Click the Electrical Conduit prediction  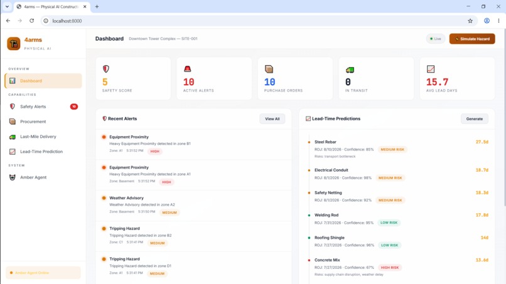398,174
